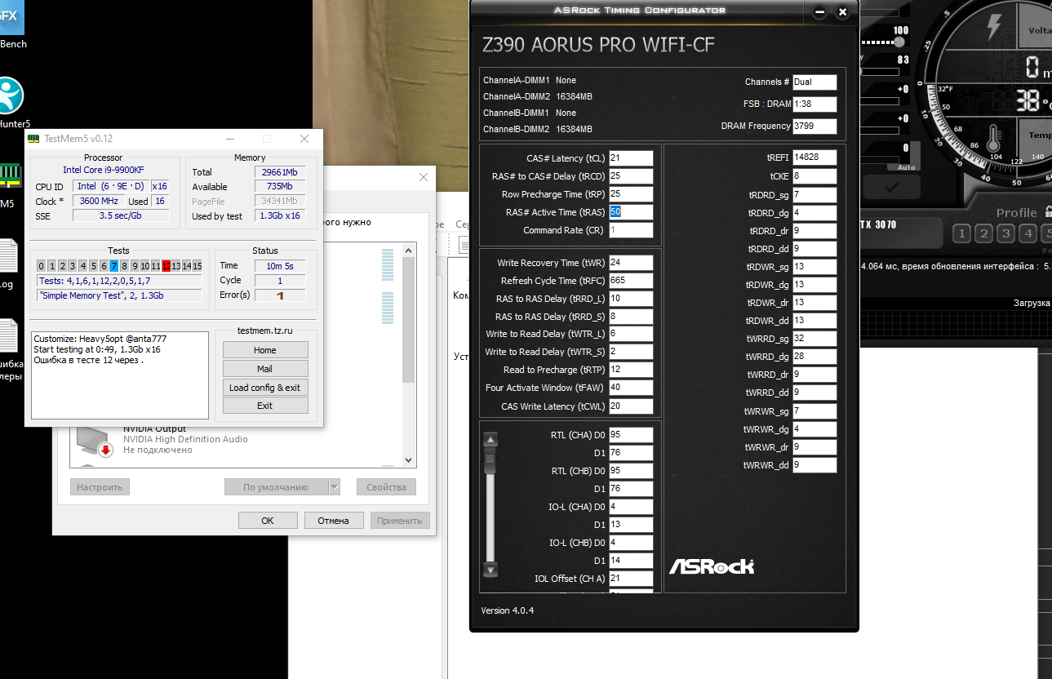The height and width of the screenshot is (679, 1052).
Task: Click the Mail button in TestMem5
Action: click(265, 369)
